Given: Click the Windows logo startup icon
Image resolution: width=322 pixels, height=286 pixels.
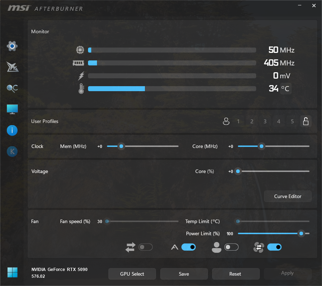Looking at the screenshot, I should 12,272.
